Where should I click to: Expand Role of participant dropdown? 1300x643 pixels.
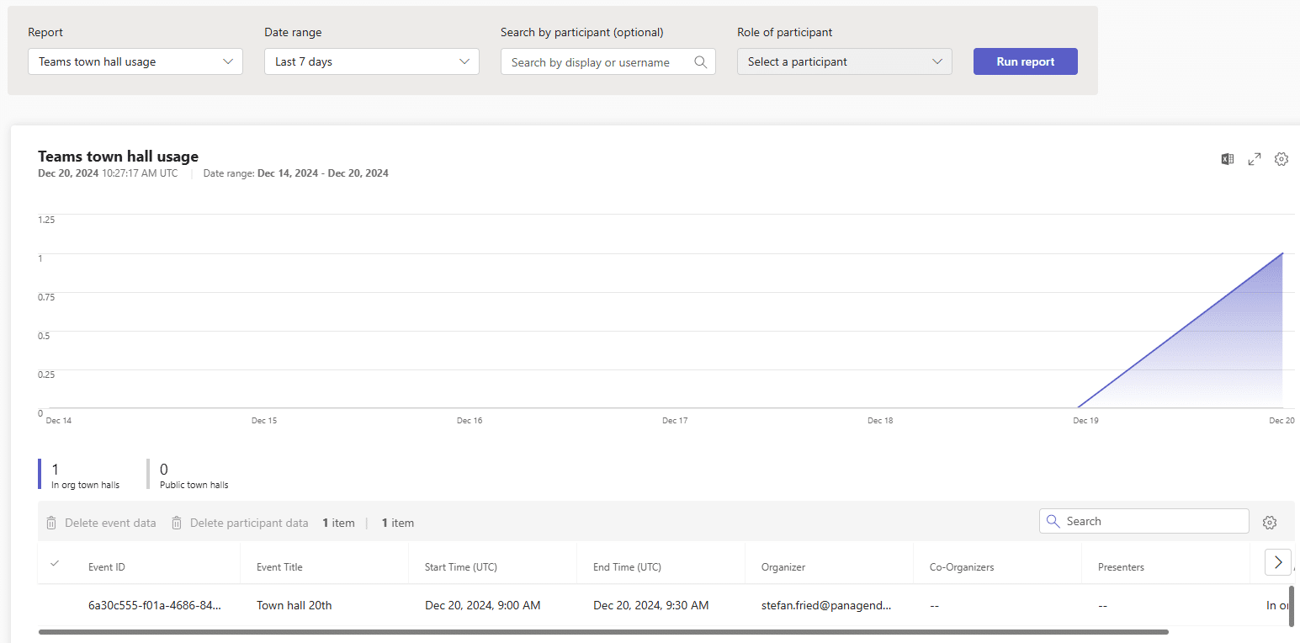tap(844, 61)
